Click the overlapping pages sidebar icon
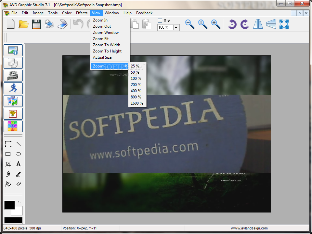 point(13,63)
